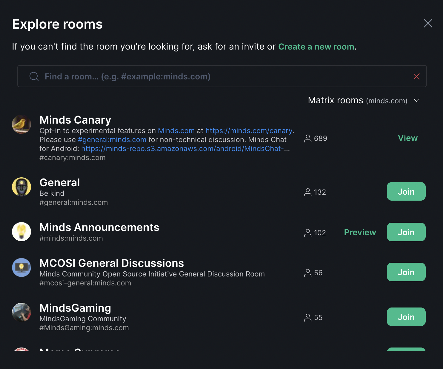Click the search magnifier icon
The image size is (443, 369).
click(x=34, y=76)
